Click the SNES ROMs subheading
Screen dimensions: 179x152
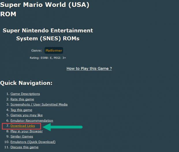[x=48, y=34]
